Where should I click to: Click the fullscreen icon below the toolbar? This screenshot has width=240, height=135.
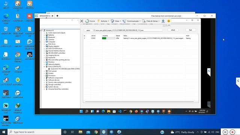[x=166, y=25]
